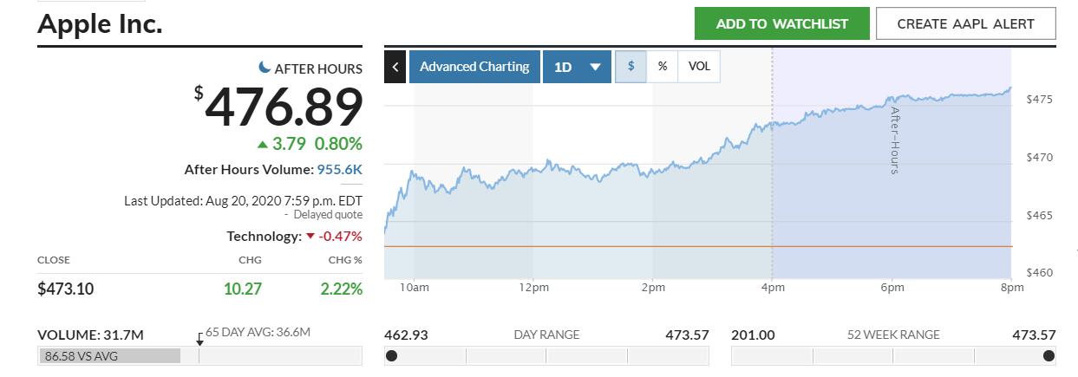Open Advanced Charting

pyautogui.click(x=474, y=67)
